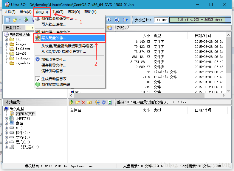The width and height of the screenshot is (234, 171).
Task: Click the Up-folder icon in local toolbar
Action: 72,102
